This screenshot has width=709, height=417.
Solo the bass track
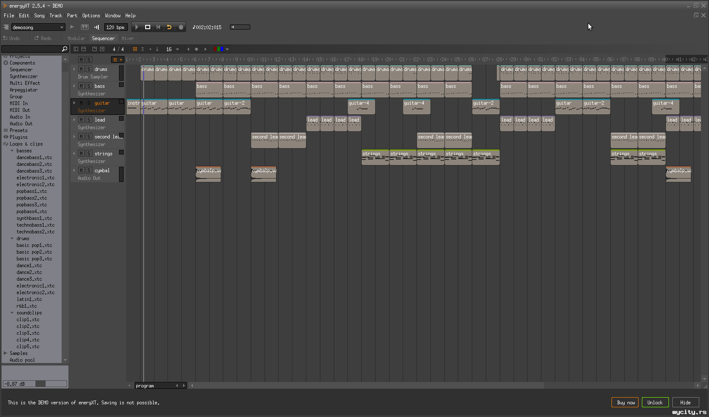[89, 86]
